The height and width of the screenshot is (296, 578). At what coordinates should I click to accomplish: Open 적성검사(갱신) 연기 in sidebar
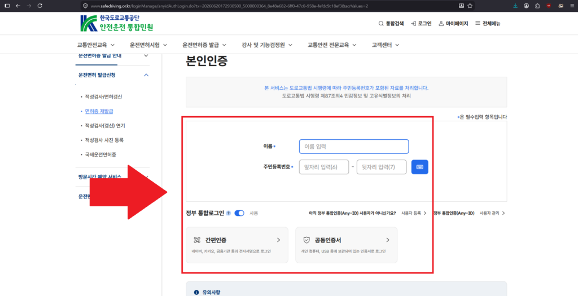(105, 126)
